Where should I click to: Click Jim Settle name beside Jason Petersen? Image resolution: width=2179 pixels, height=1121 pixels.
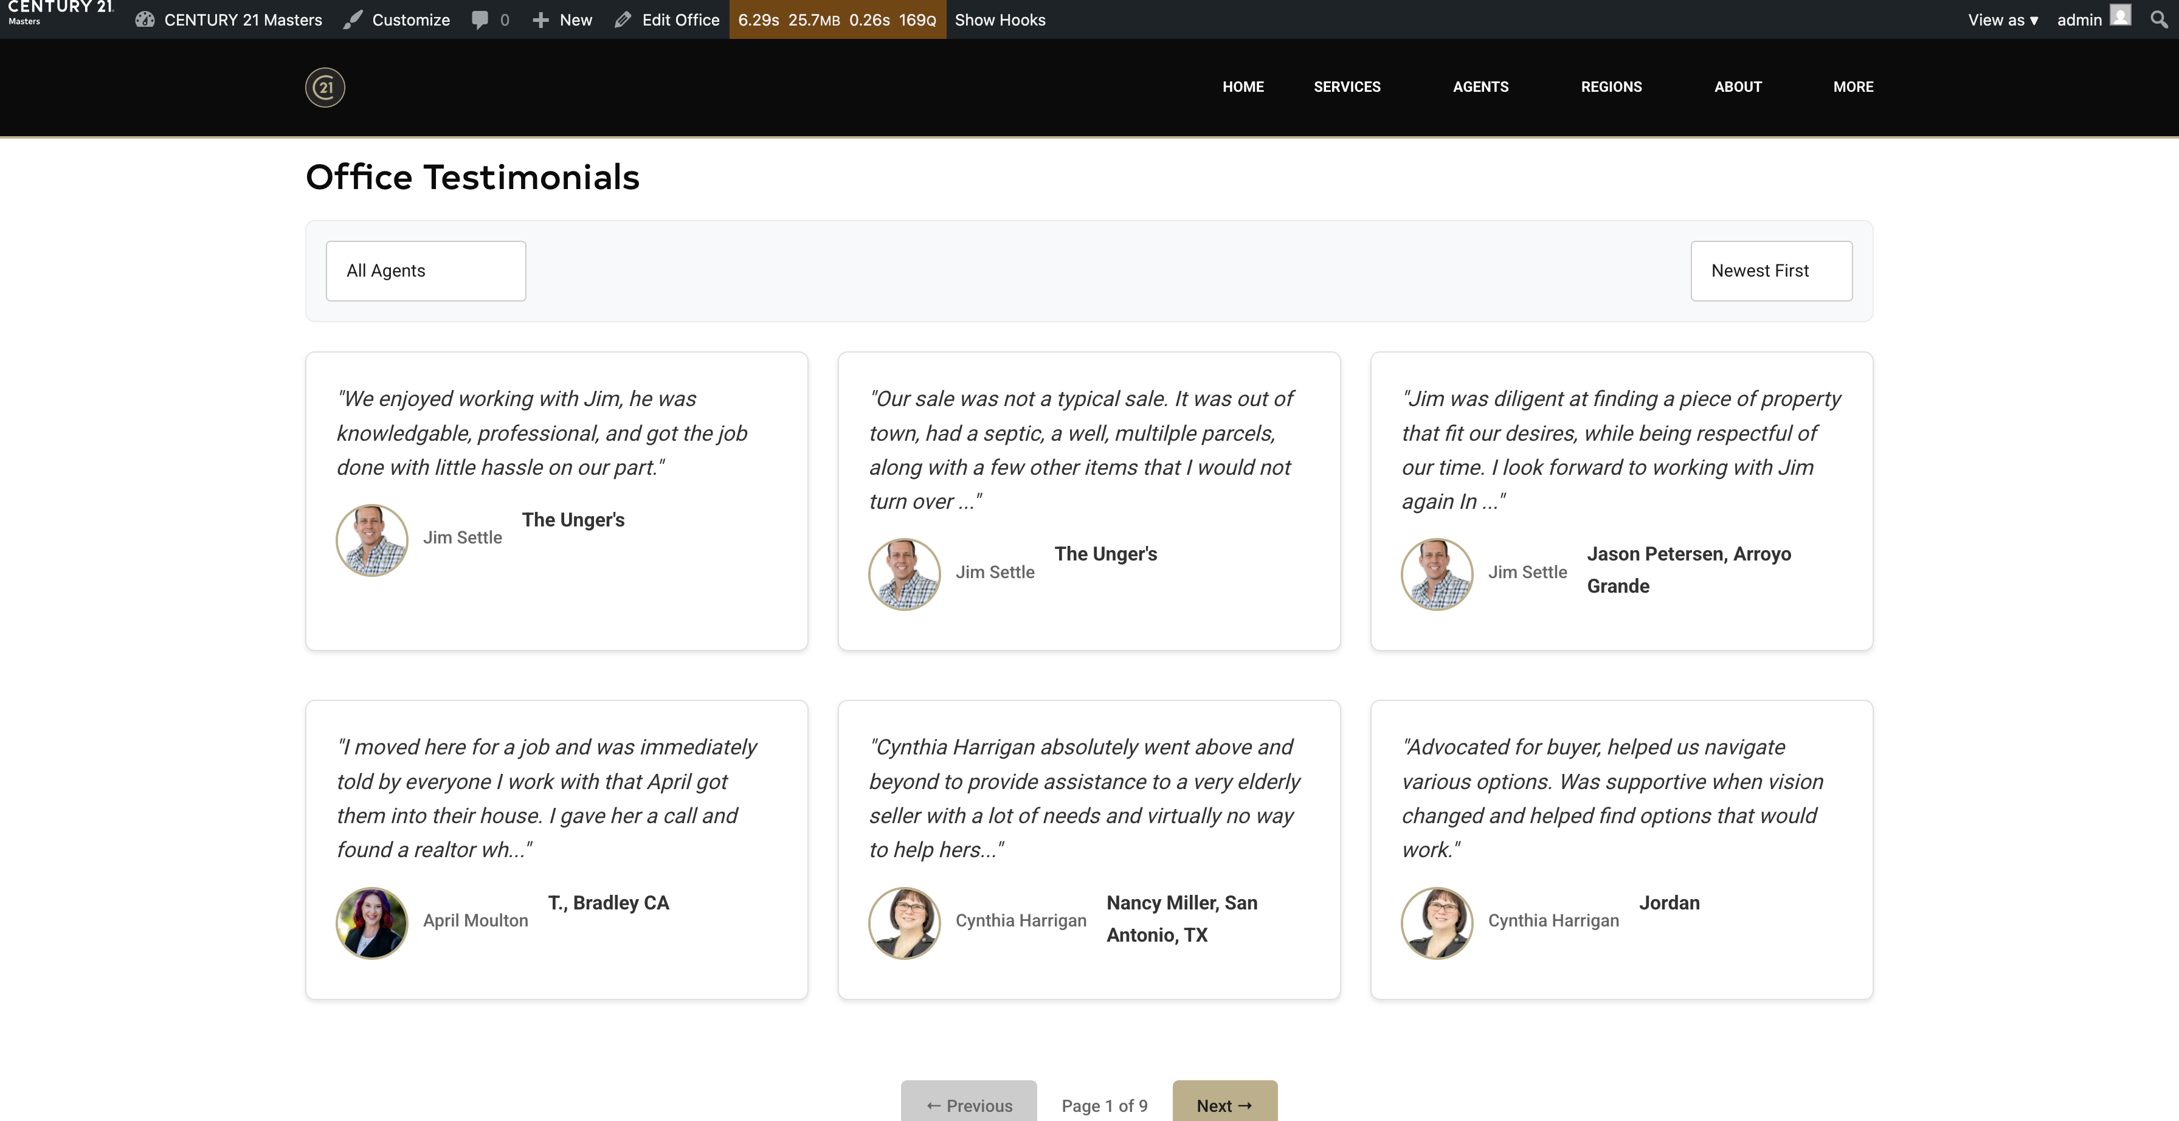tap(1528, 572)
